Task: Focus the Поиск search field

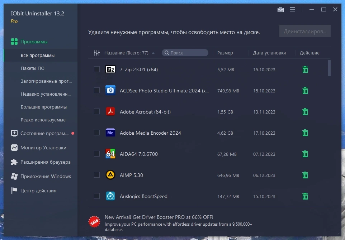Action: [x=185, y=53]
